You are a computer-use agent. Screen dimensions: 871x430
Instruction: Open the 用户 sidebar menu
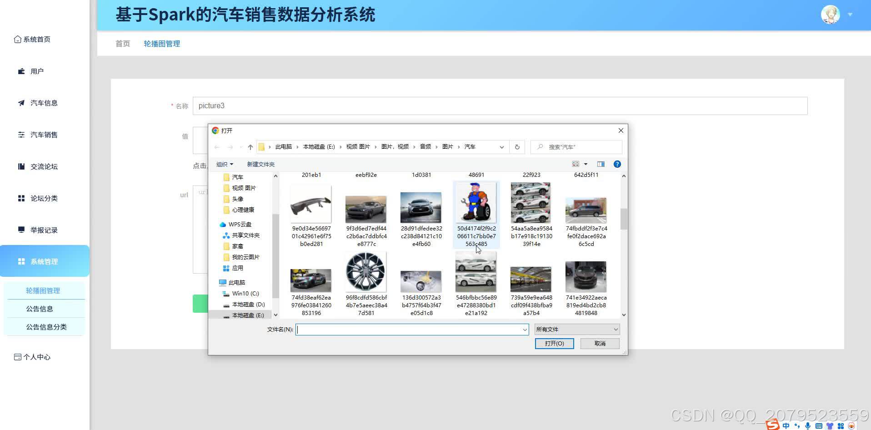[x=31, y=71]
